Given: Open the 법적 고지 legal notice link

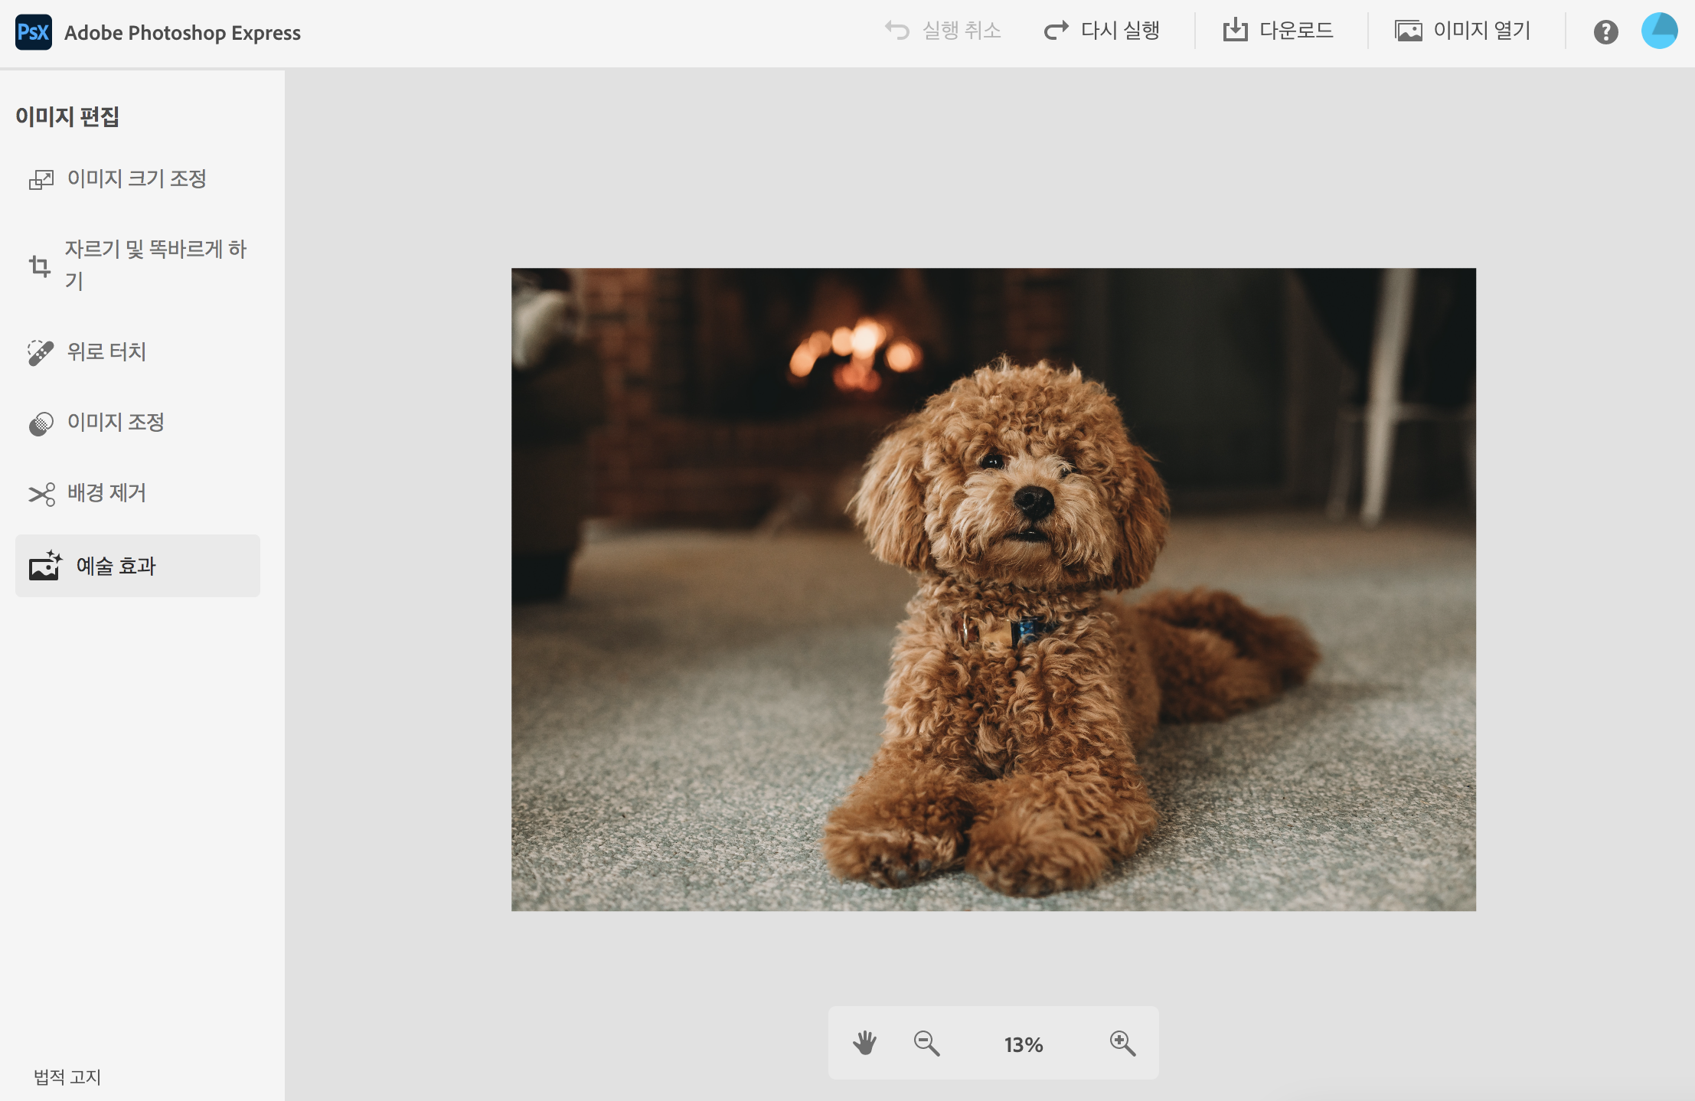Looking at the screenshot, I should pyautogui.click(x=67, y=1076).
